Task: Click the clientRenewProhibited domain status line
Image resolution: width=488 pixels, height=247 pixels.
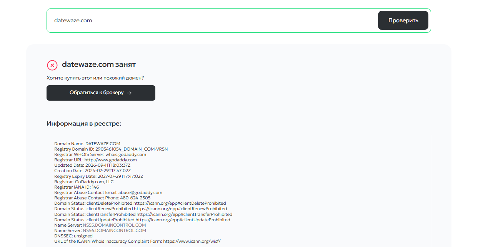Action: 141,209
